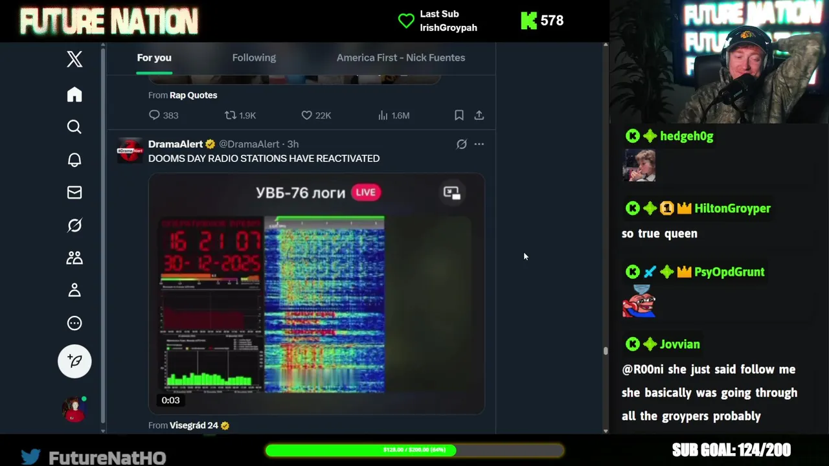829x466 pixels.
Task: Switch to the Following tab
Action: point(254,58)
